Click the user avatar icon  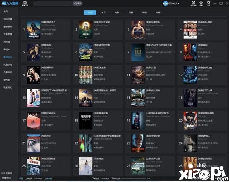tap(165, 4)
